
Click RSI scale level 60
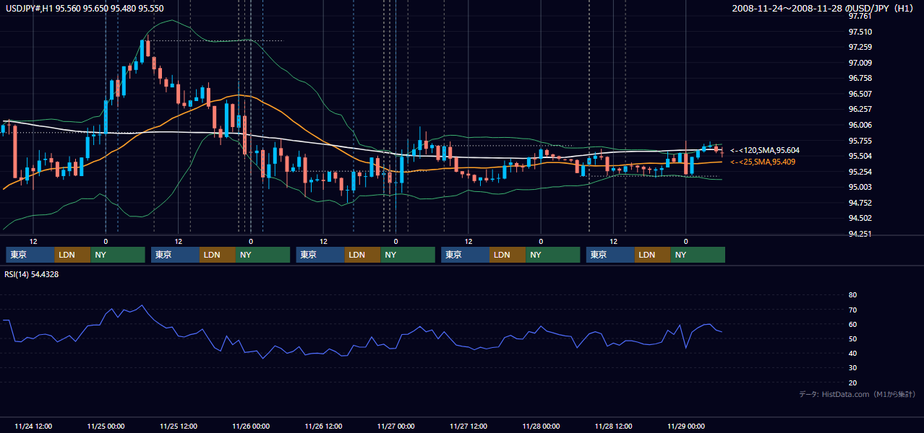coord(852,324)
